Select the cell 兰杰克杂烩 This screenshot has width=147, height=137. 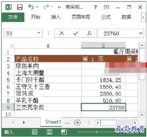48,107
